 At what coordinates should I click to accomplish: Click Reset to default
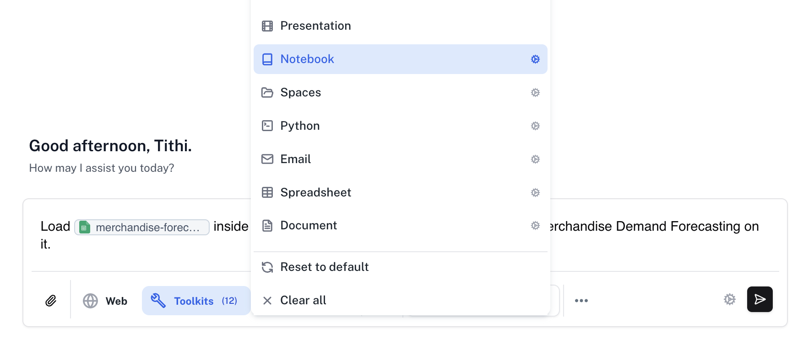coord(324,267)
